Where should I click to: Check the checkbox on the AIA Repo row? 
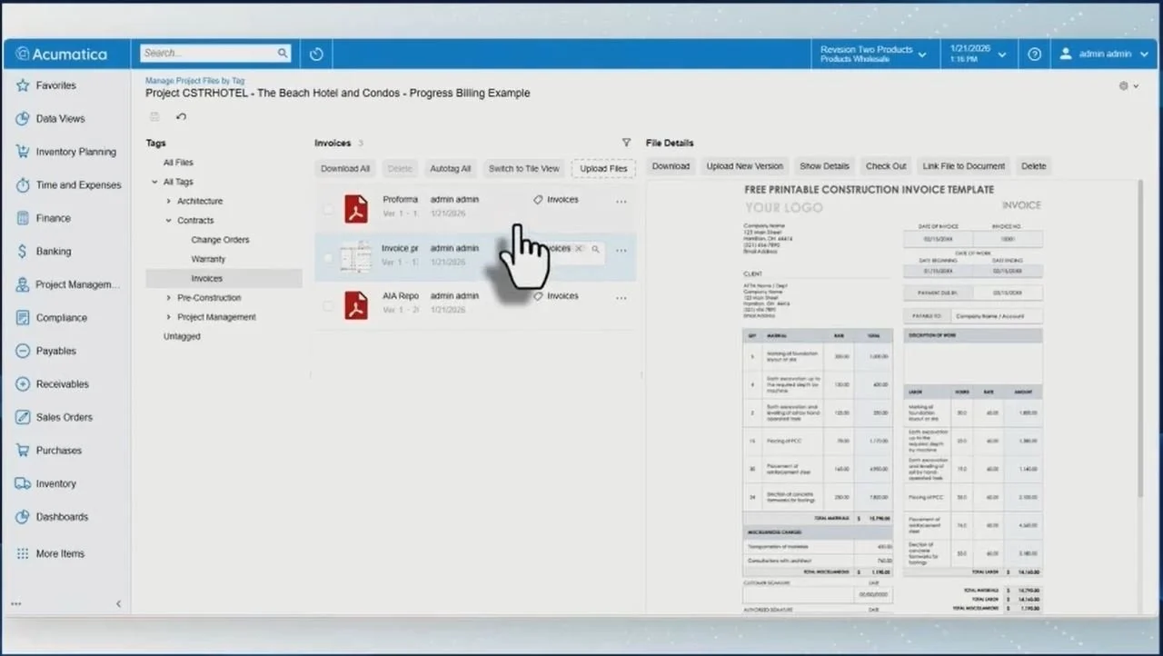328,305
